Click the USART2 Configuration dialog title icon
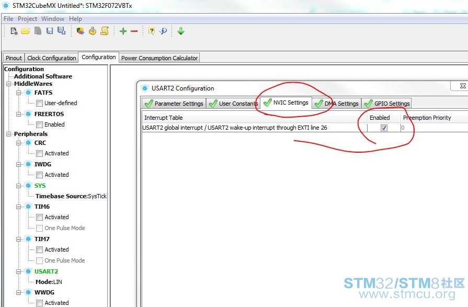This screenshot has width=468, height=307. coord(145,88)
